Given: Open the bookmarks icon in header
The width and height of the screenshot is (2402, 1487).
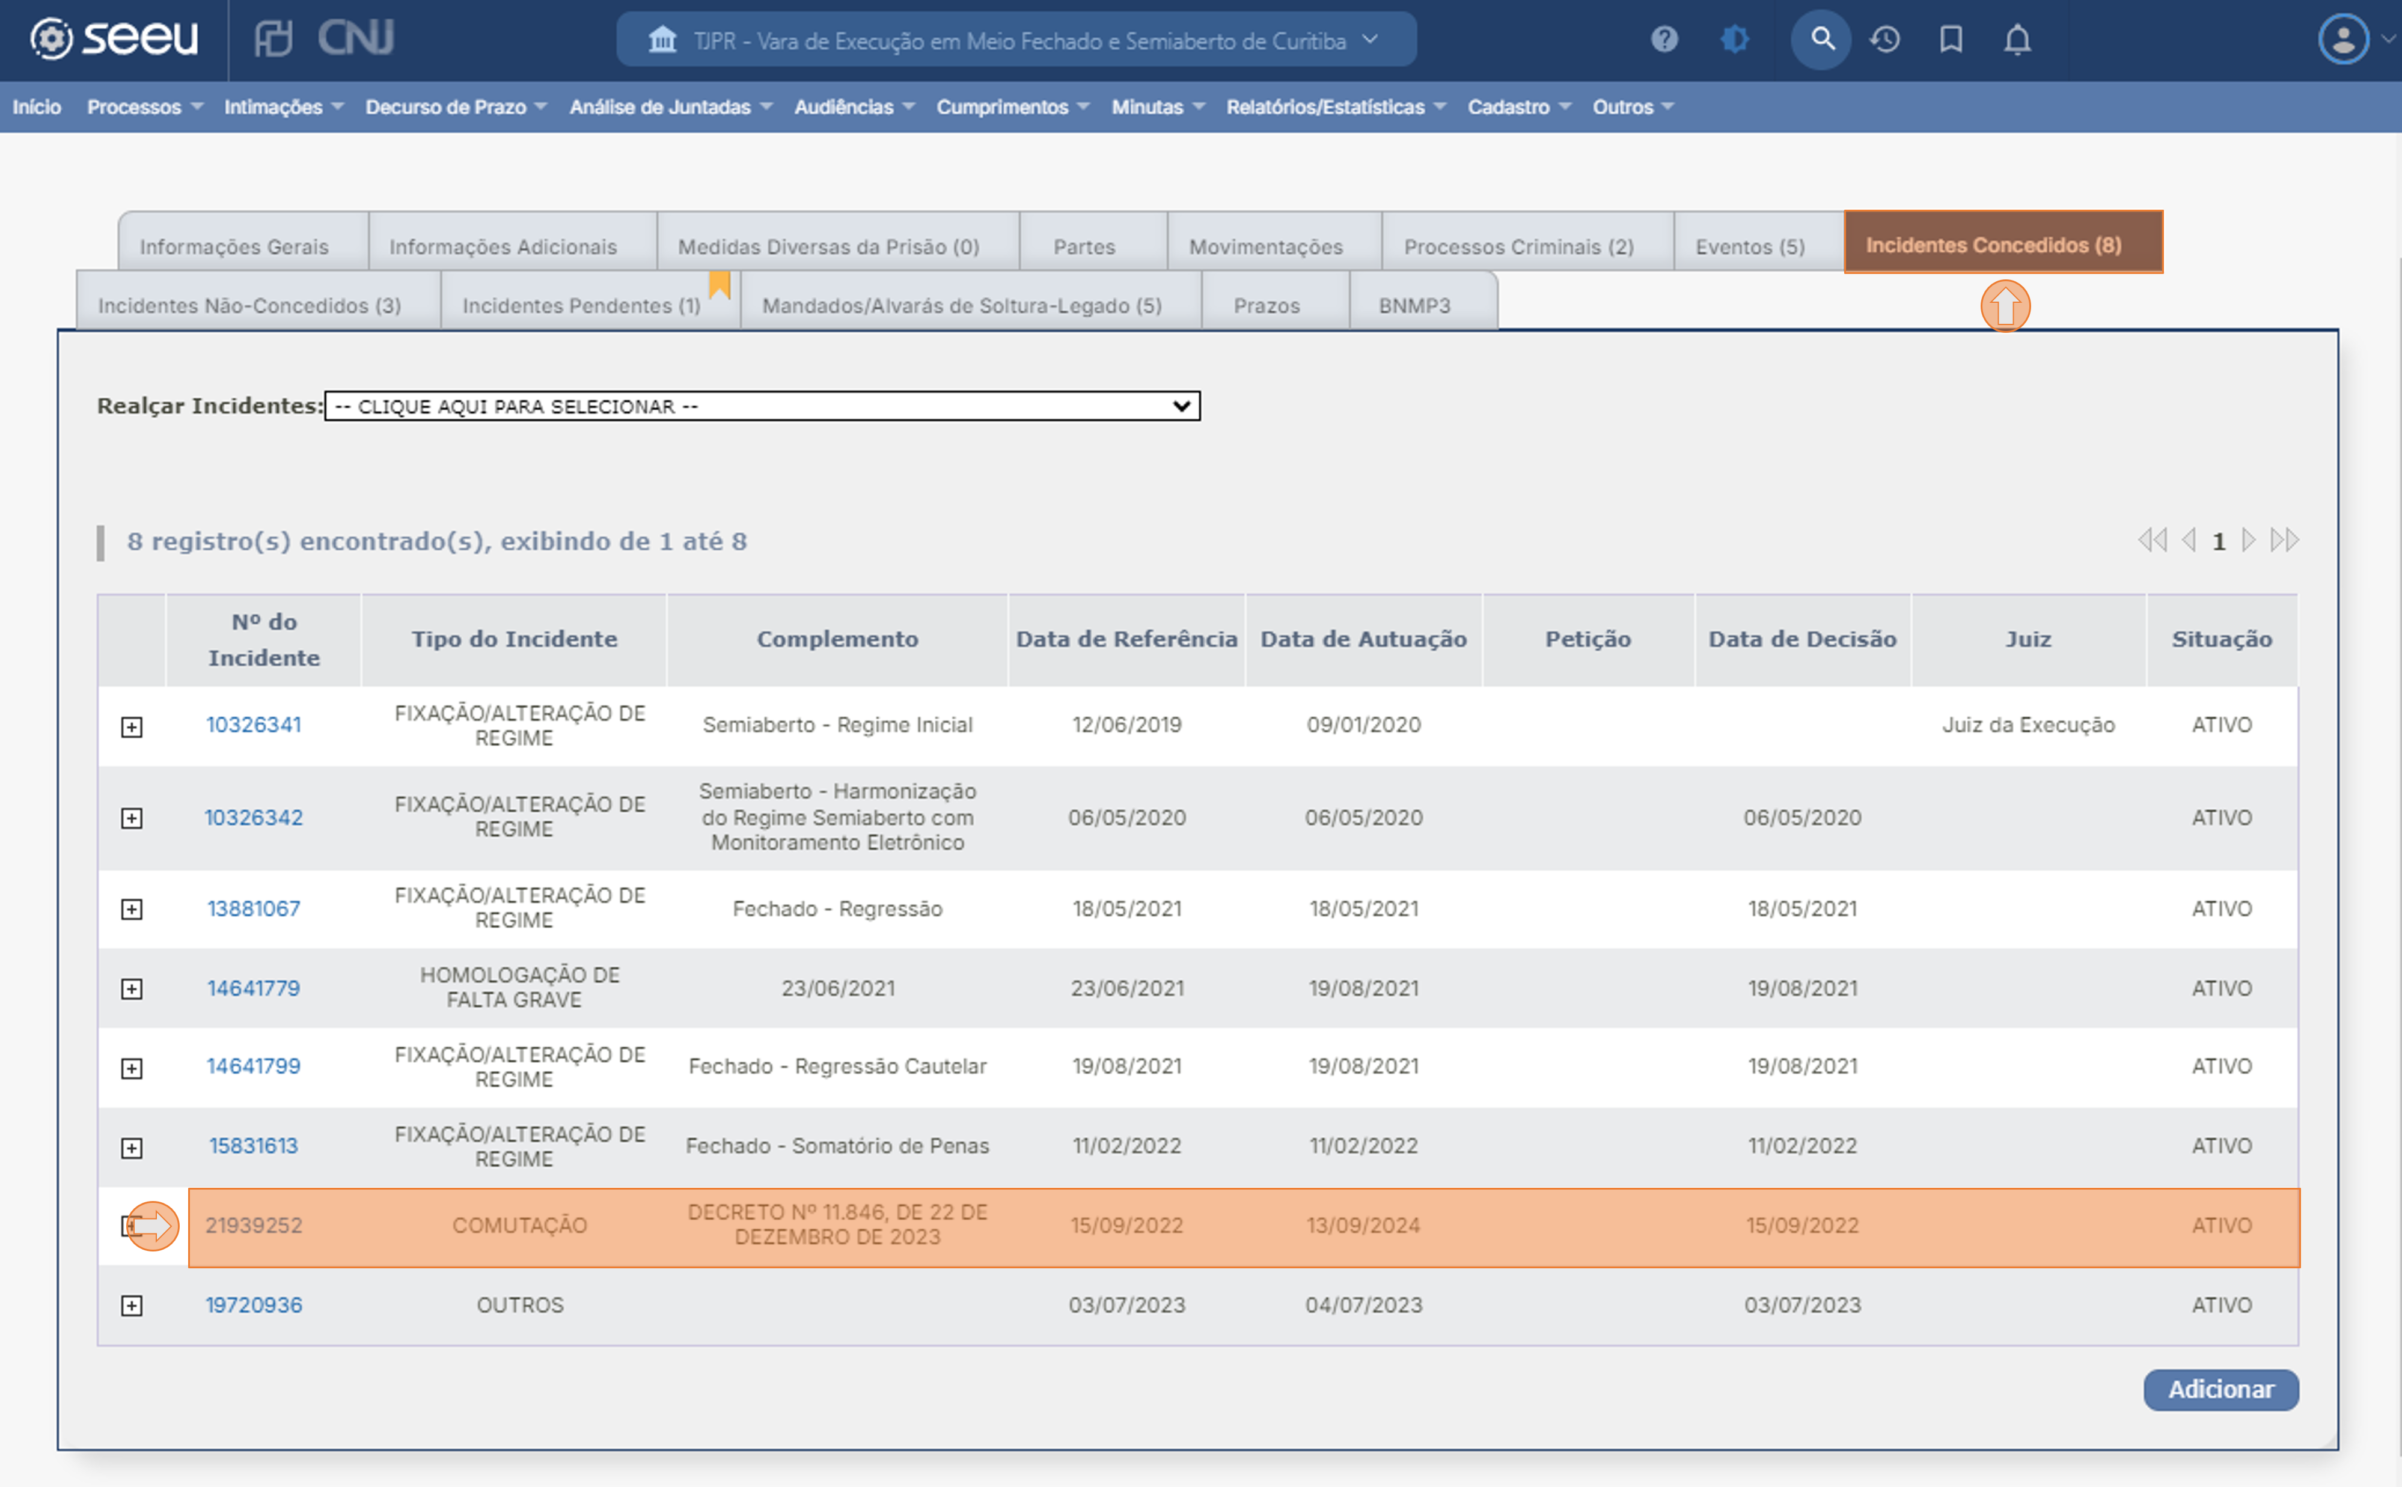Looking at the screenshot, I should point(1952,39).
